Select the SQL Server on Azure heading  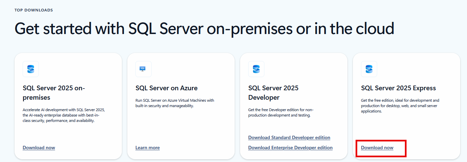pyautogui.click(x=166, y=88)
